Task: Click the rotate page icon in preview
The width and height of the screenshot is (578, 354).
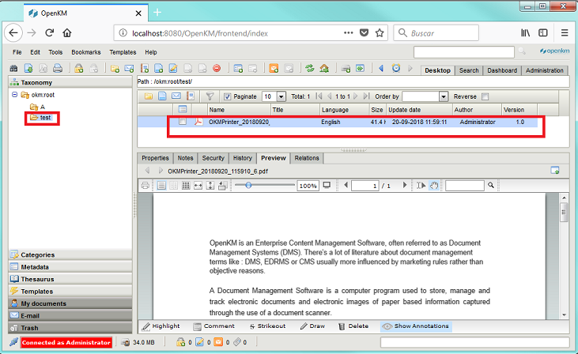Action: [222, 185]
